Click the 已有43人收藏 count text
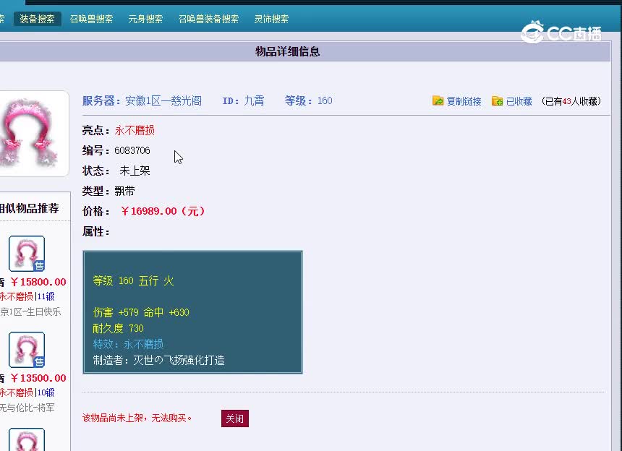The image size is (622, 451). coord(571,101)
